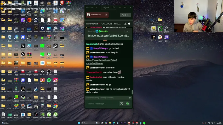Image resolution: width=223 pixels, height=125 pixels.
Task: Click the Sign In button in KickTalk
Action: (106, 8)
